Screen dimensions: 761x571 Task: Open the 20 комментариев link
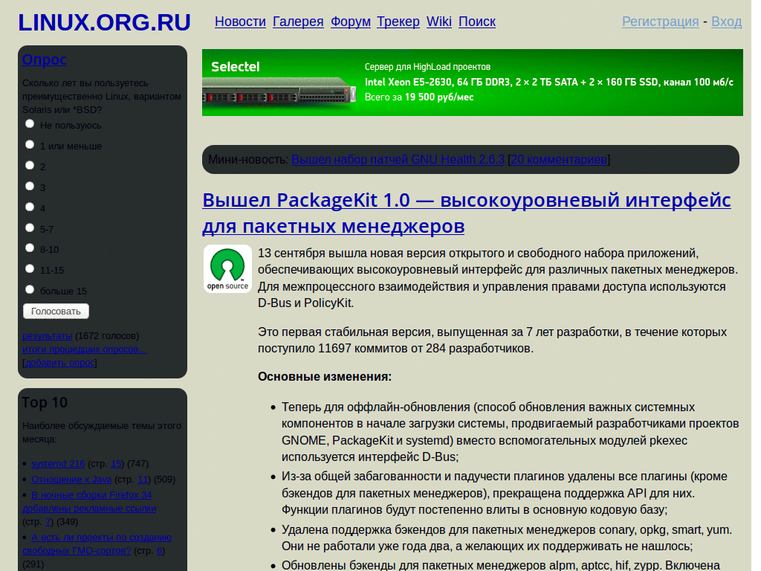[x=559, y=159]
